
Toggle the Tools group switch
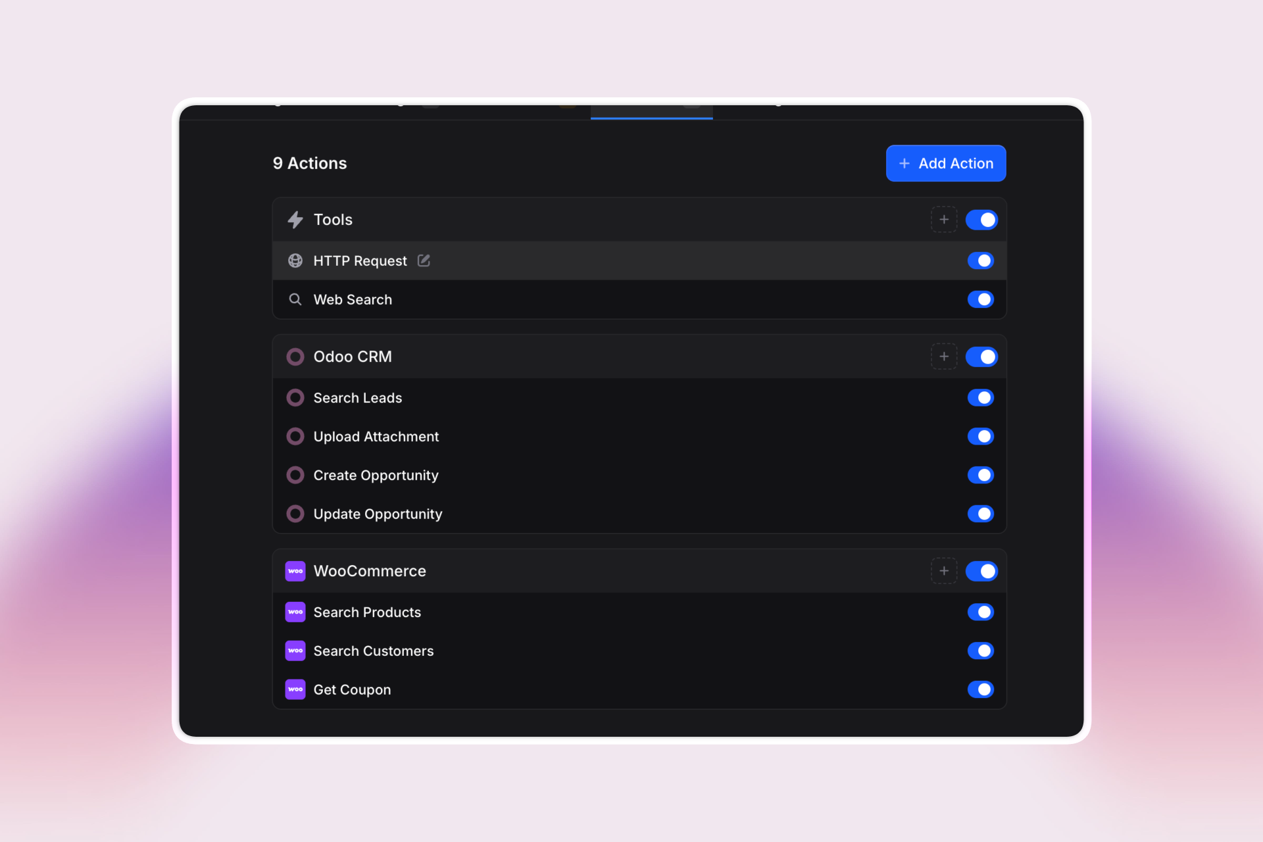point(981,220)
